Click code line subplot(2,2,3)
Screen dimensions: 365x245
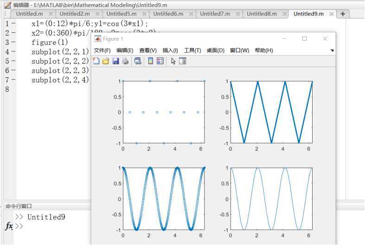(x=60, y=70)
